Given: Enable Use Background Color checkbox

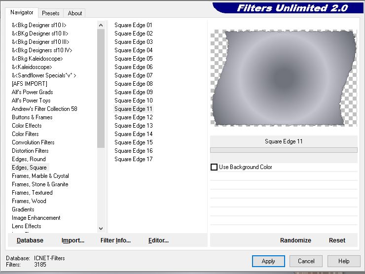Looking at the screenshot, I should pos(214,167).
